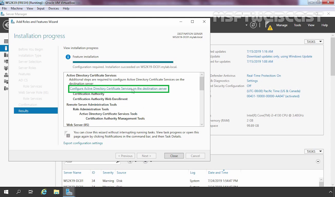Click Certification Authority Management Tools entry

pyautogui.click(x=115, y=119)
